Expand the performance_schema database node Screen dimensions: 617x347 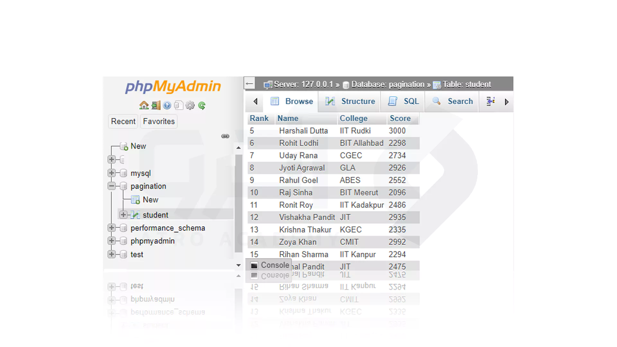pos(112,228)
